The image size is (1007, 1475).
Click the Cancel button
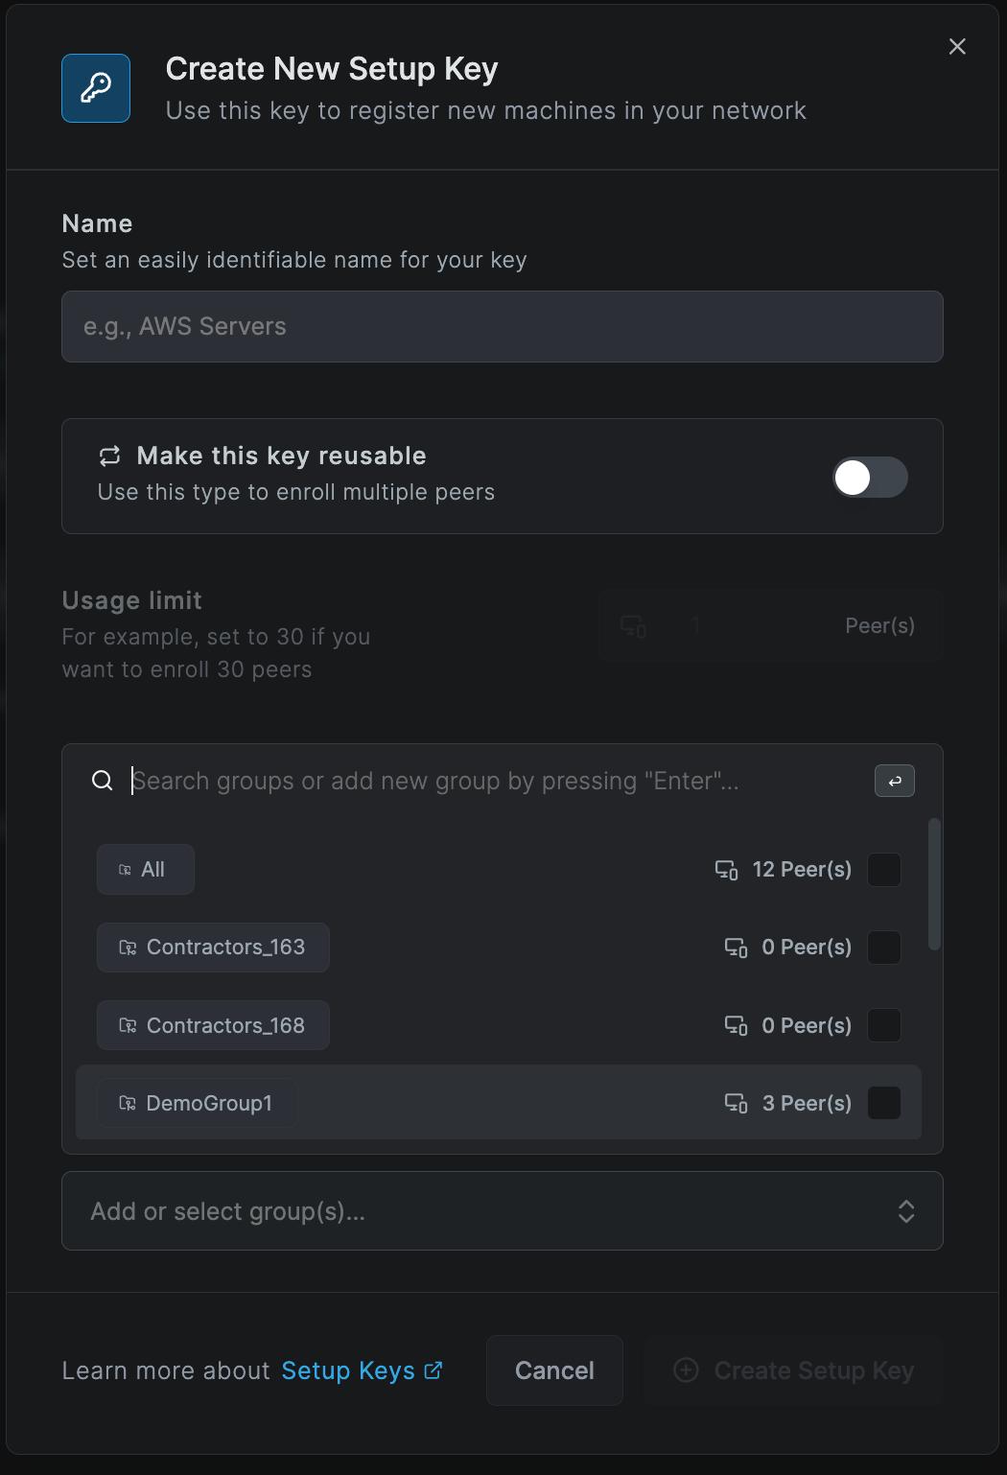point(554,1370)
